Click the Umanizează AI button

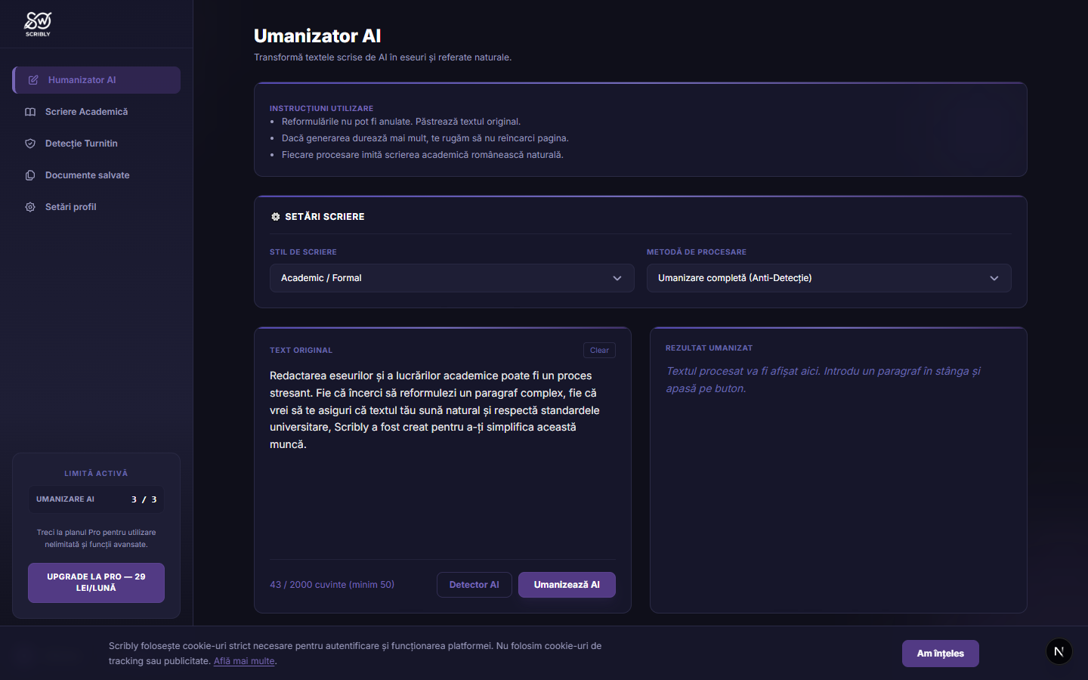pos(567,585)
